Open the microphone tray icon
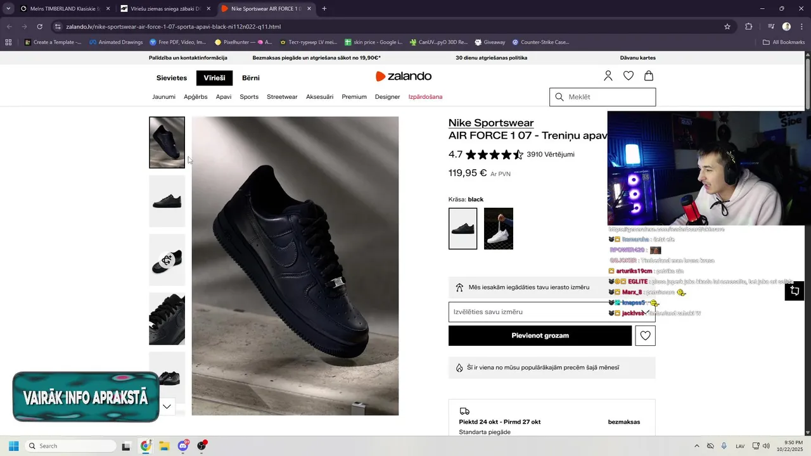811x456 pixels. 724,446
